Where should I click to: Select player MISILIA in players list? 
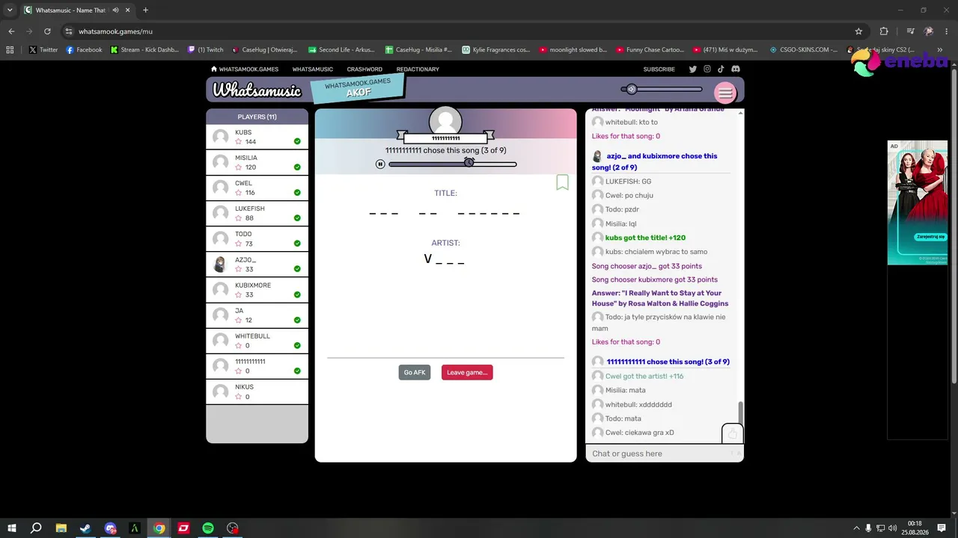coord(257,162)
